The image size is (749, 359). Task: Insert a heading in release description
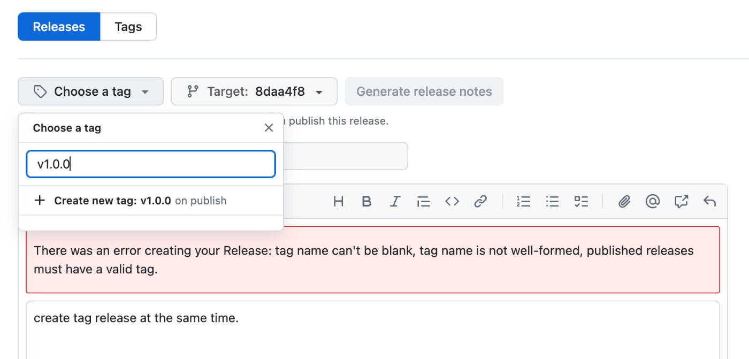338,201
